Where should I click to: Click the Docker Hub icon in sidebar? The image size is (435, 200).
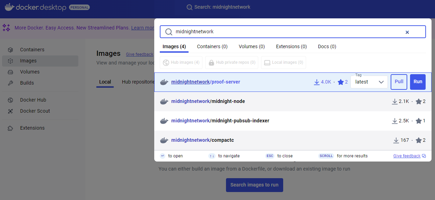(10, 100)
